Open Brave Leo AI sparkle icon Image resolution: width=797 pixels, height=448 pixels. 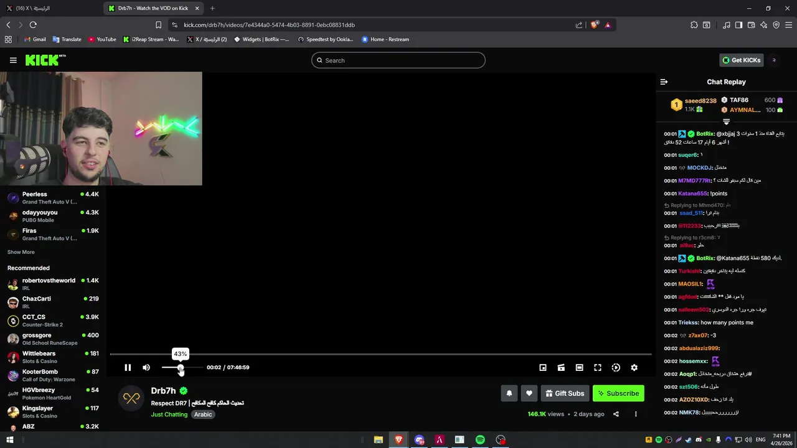[764, 25]
